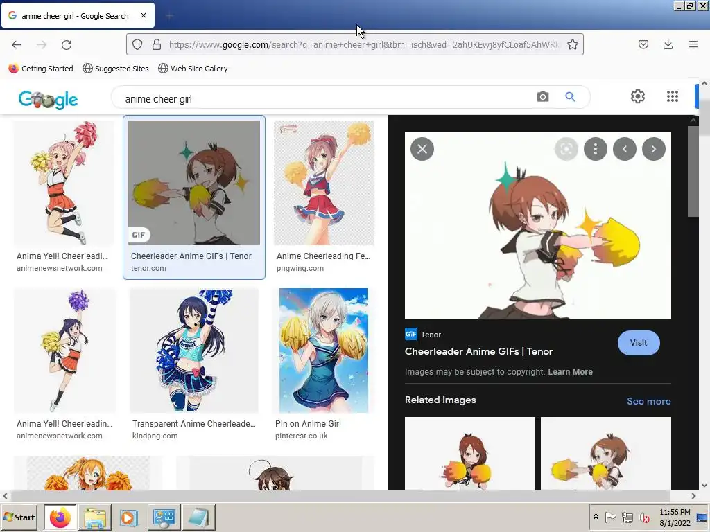Click the horizontal page scrollbar
This screenshot has height=532, width=710.
[x=340, y=496]
